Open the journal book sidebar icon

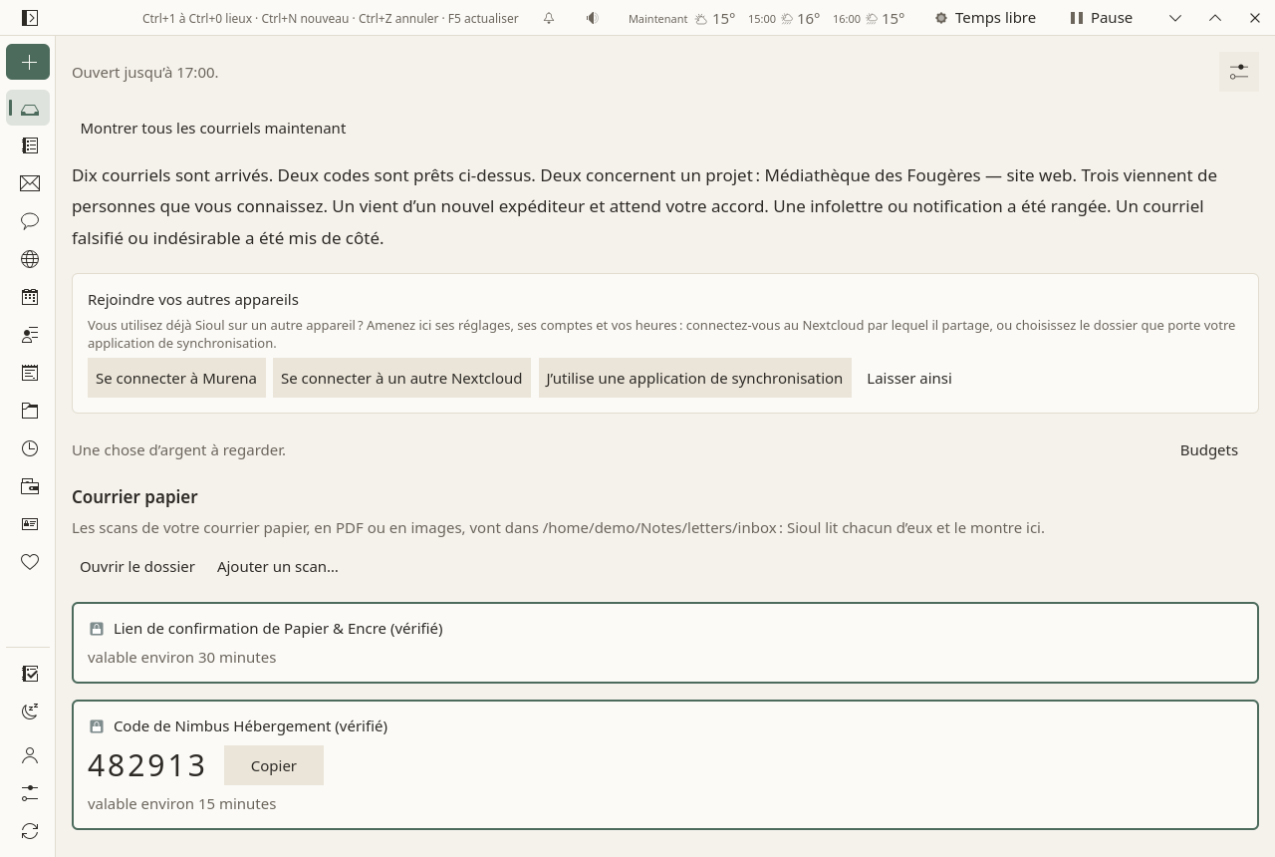[30, 145]
